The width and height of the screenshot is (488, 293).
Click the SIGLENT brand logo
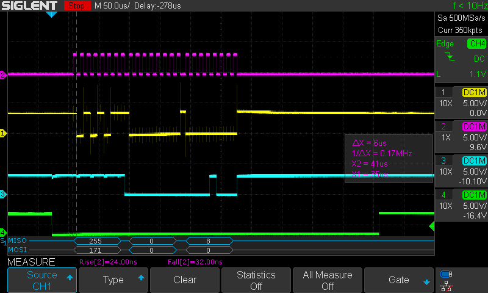click(30, 5)
